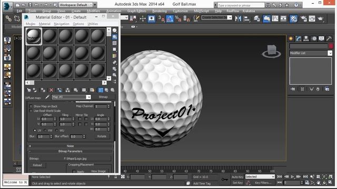Open the Motion command panel tab
The width and height of the screenshot is (337, 189).
point(314,38)
